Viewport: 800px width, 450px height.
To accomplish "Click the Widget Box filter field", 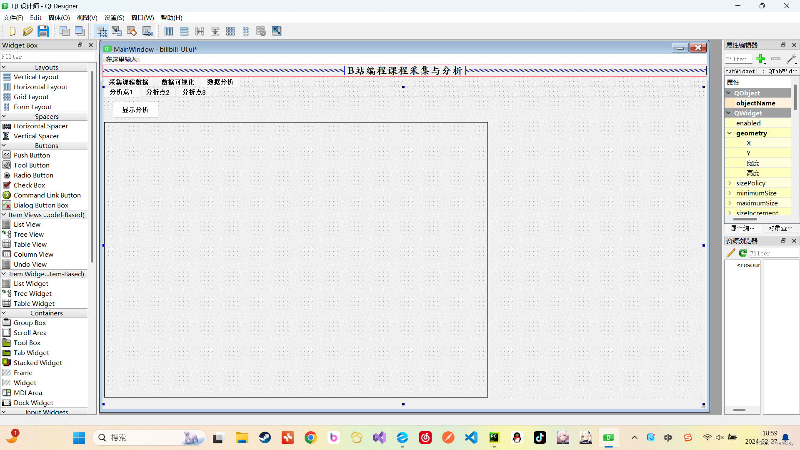I will pos(48,57).
